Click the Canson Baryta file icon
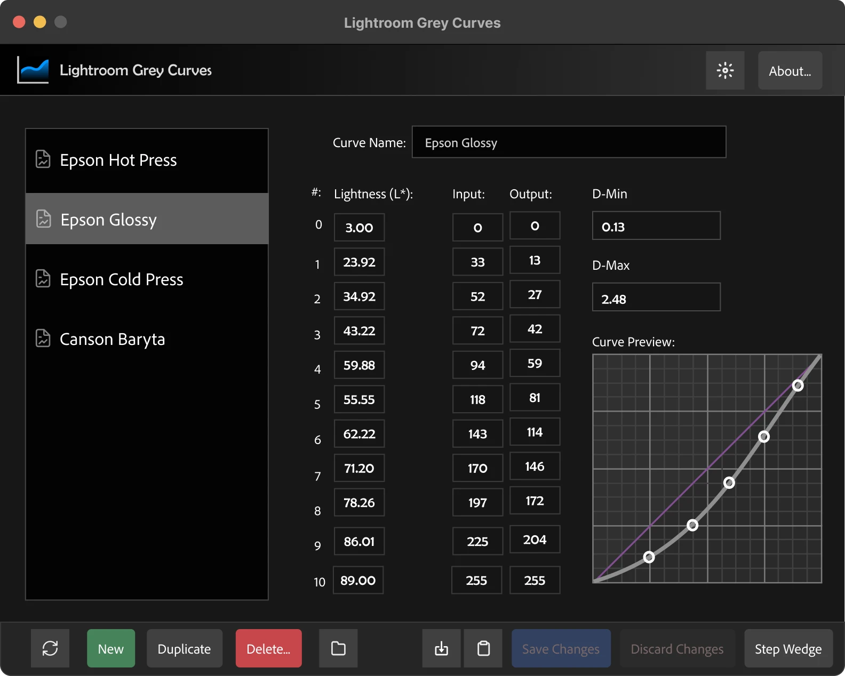The width and height of the screenshot is (845, 676). [x=43, y=339]
